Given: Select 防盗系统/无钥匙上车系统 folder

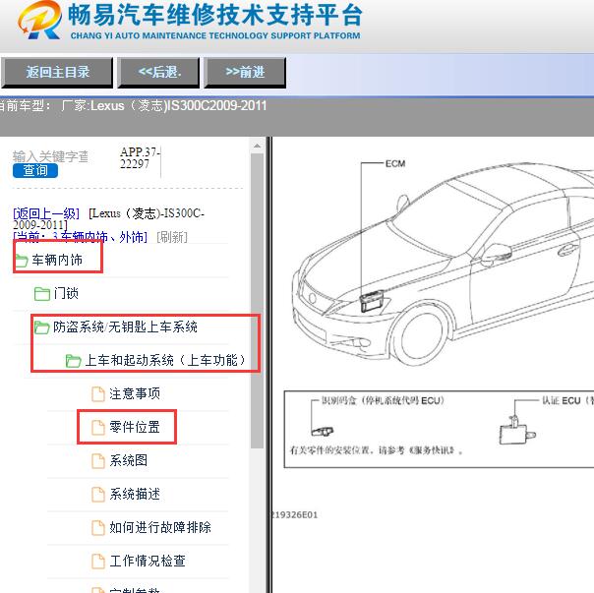Looking at the screenshot, I should click(125, 326).
